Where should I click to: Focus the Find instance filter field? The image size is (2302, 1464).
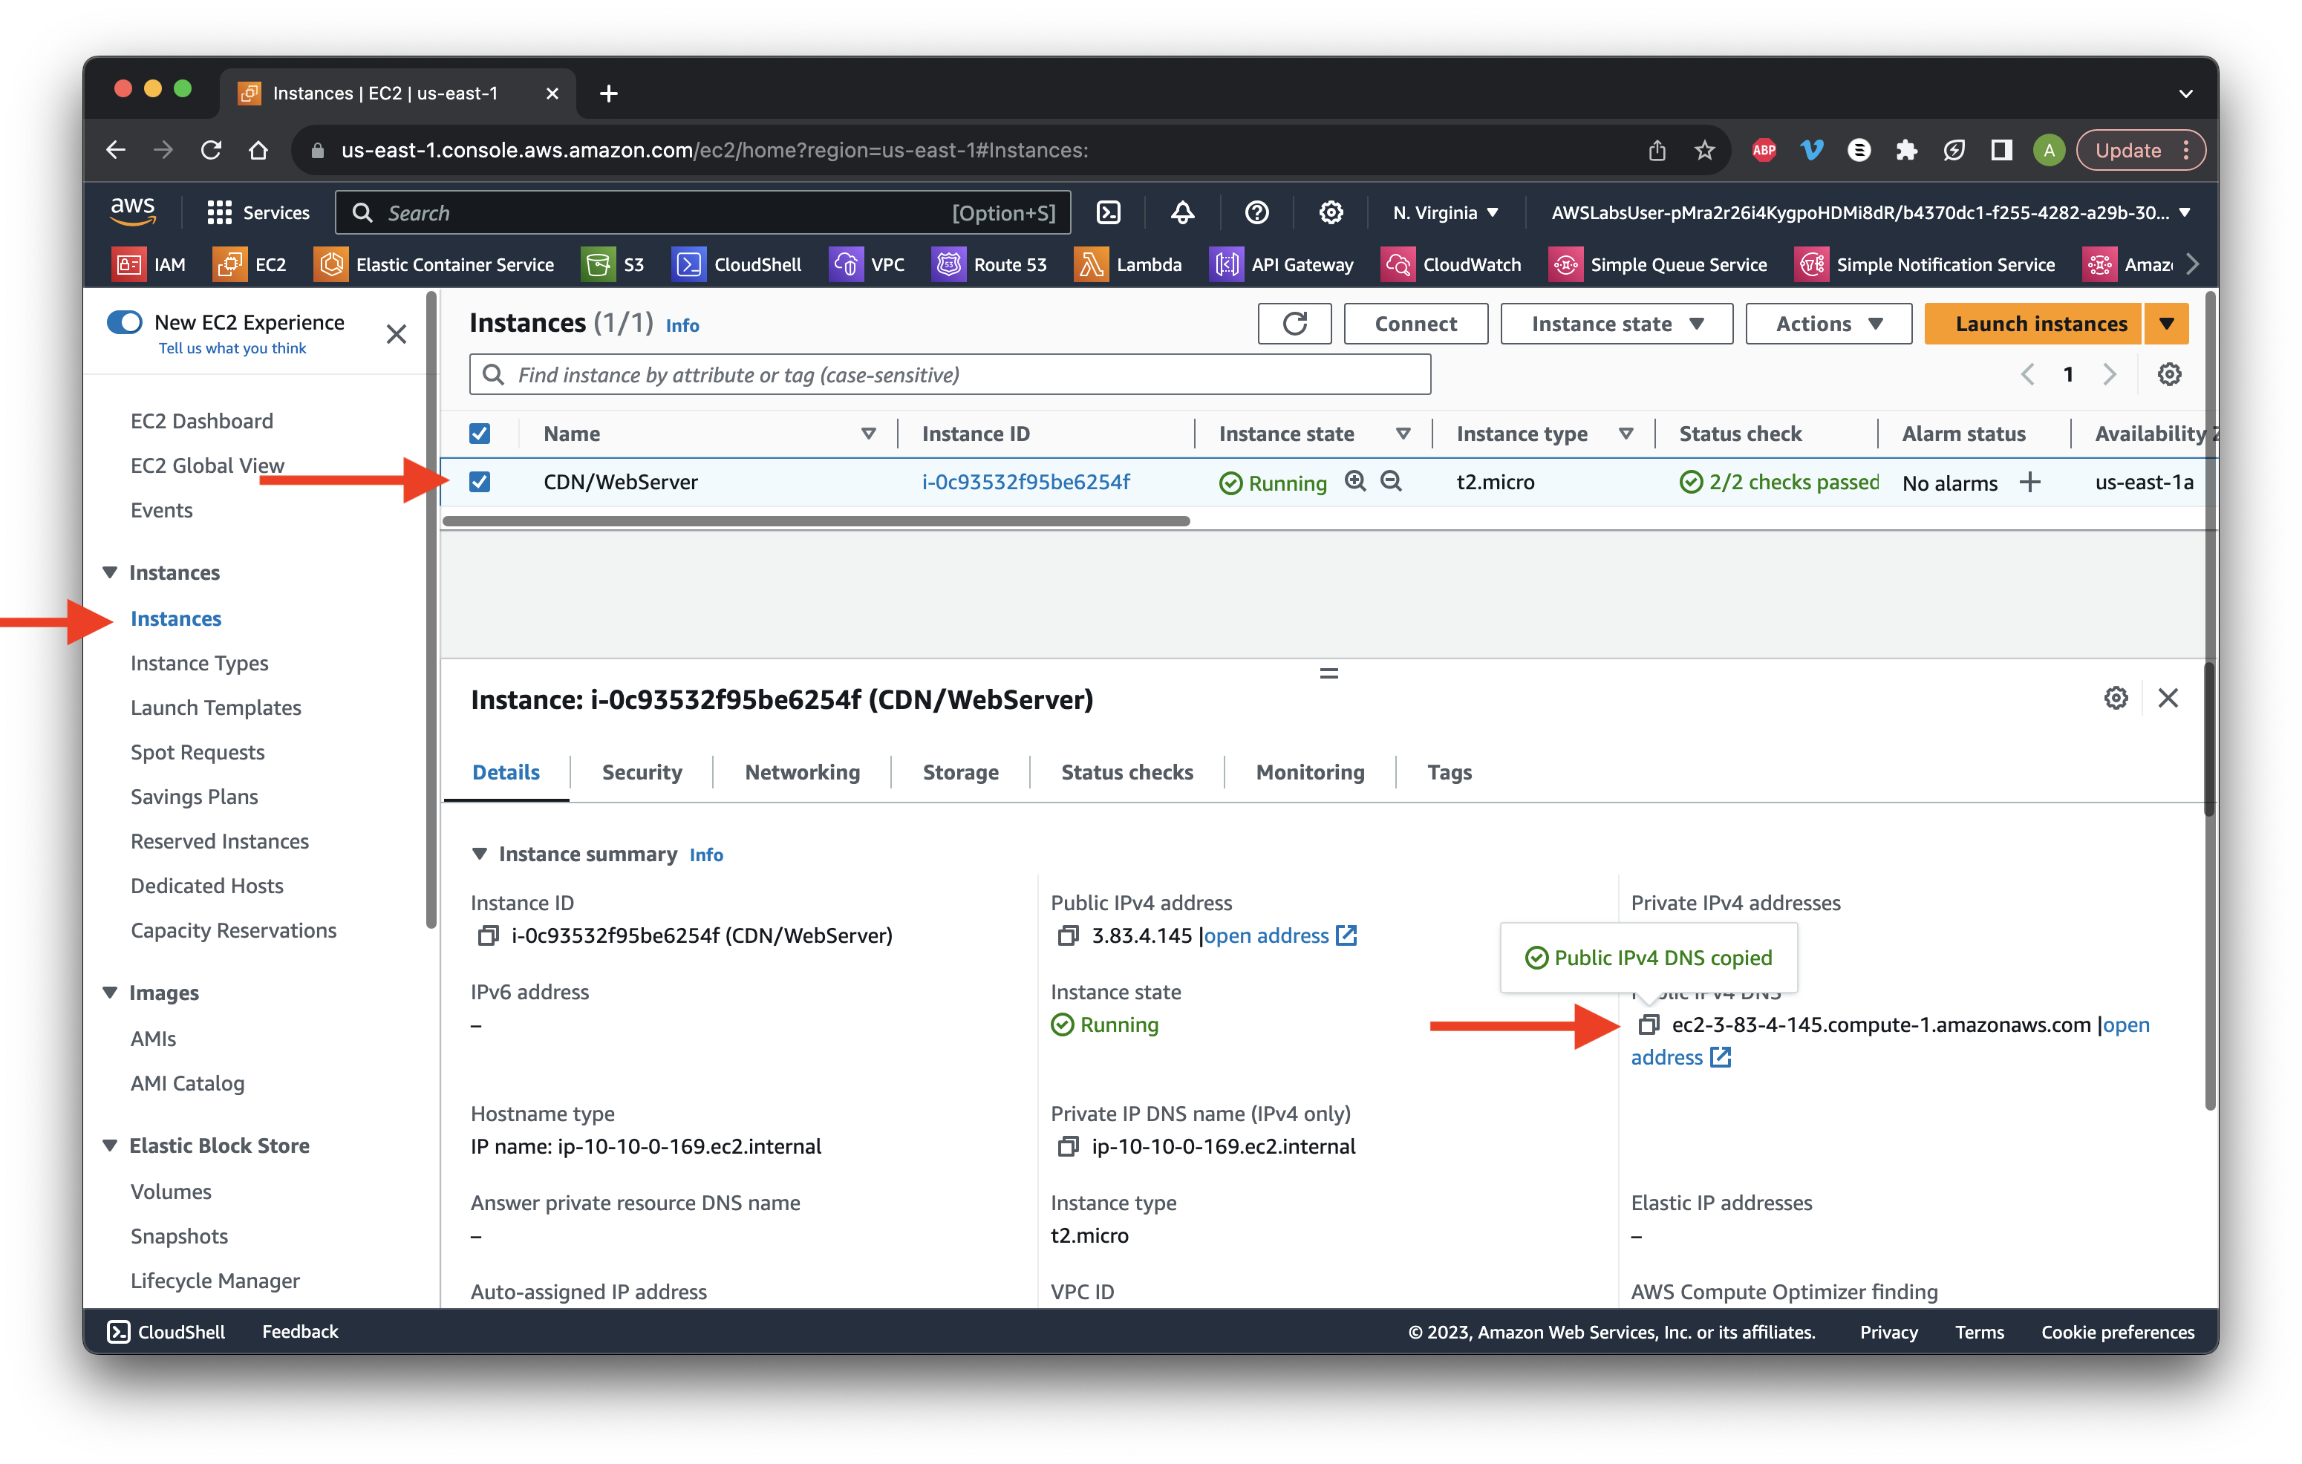click(x=949, y=375)
